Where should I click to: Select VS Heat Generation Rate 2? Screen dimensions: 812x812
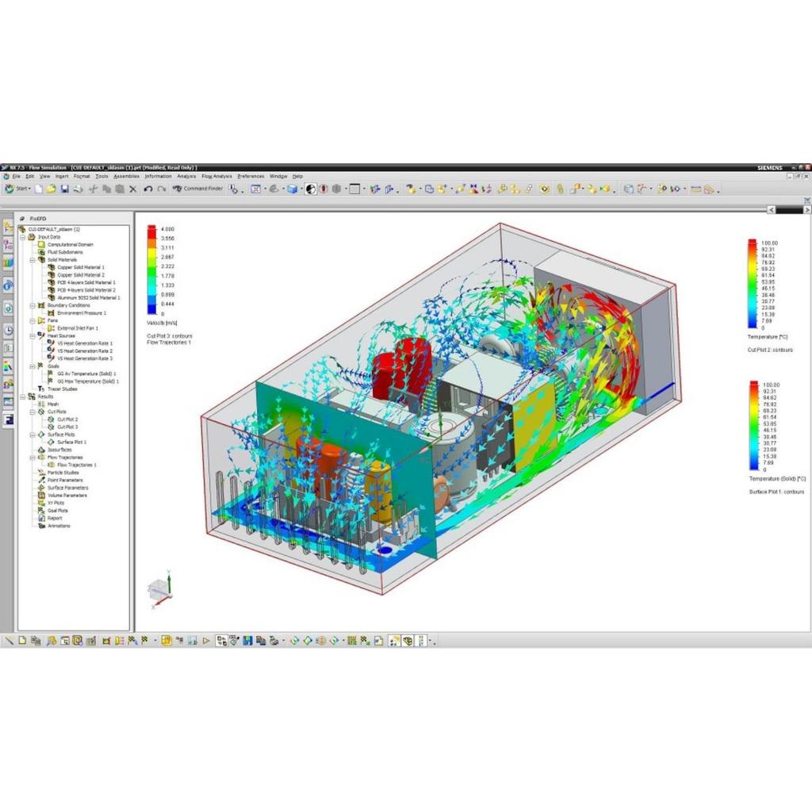pos(84,351)
